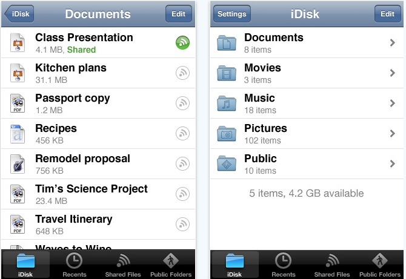Click Edit in the Documents header
Screen dimensions: 406x279
178,13
